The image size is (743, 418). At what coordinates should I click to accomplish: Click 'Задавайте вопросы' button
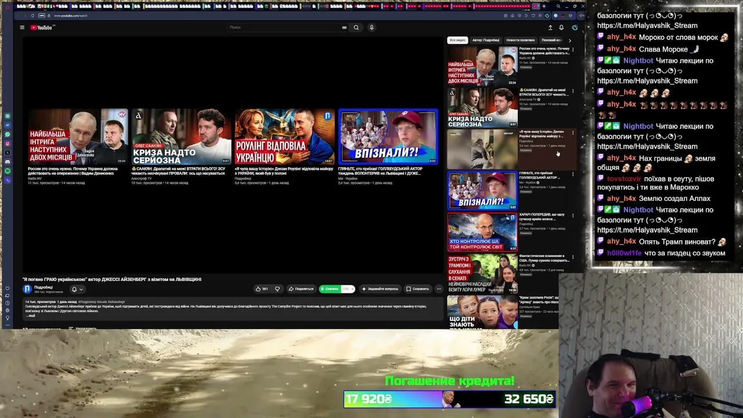pyautogui.click(x=380, y=289)
